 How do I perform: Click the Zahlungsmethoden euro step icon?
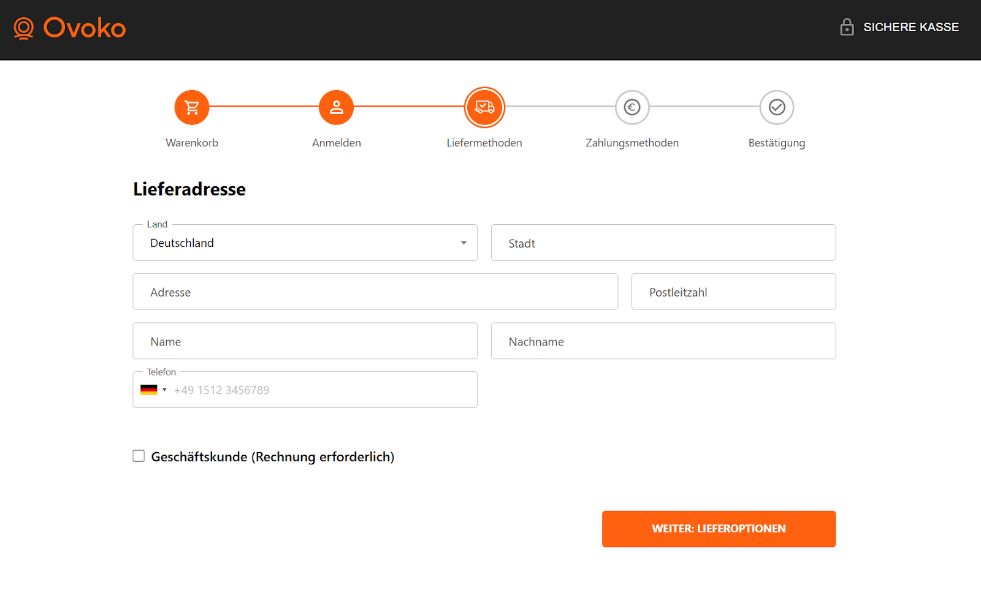pyautogui.click(x=632, y=107)
